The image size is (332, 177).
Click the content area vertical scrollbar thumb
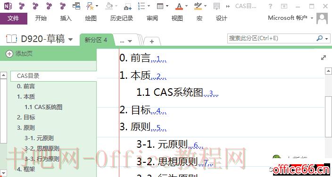tap(328, 116)
